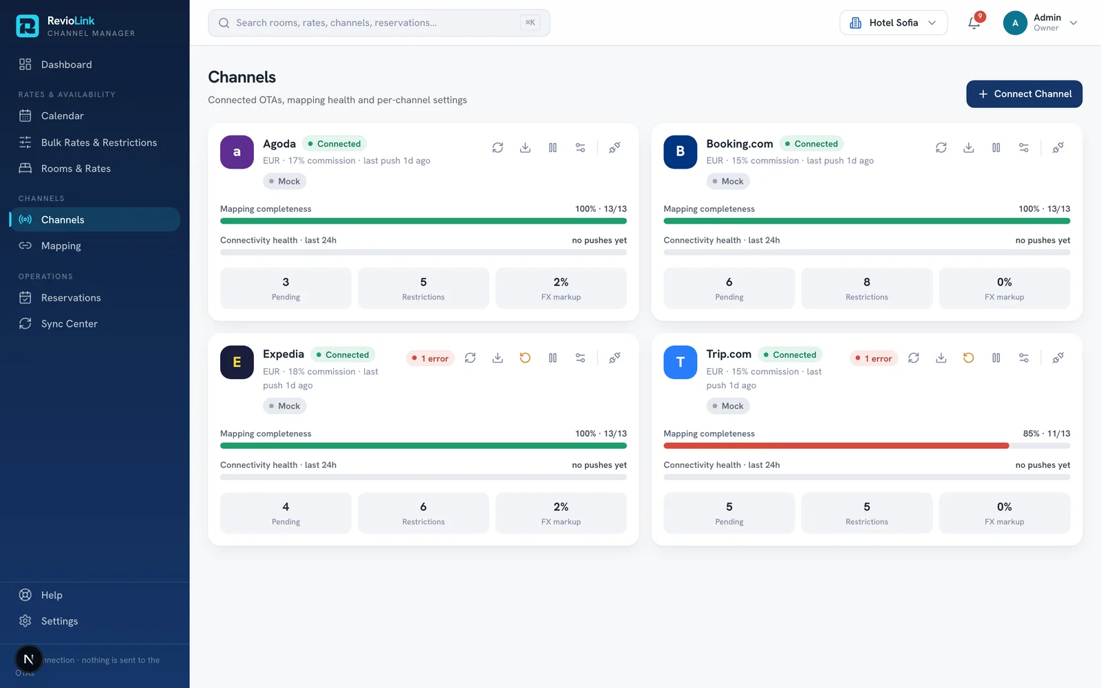The width and height of the screenshot is (1101, 688).
Task: Disconnect Agoda using the plug icon
Action: pos(614,147)
